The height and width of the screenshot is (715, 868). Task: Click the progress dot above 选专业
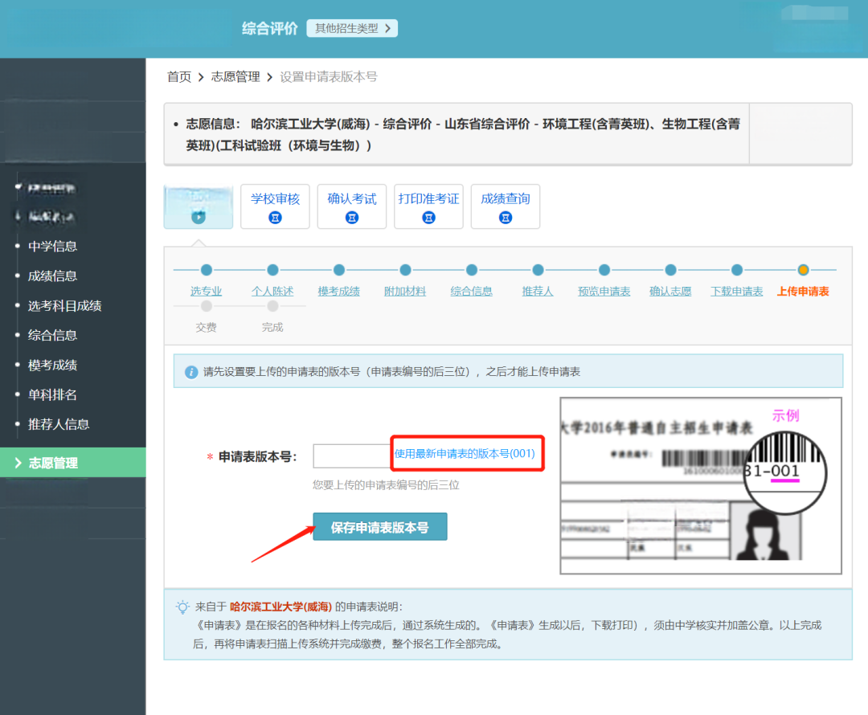pos(207,270)
